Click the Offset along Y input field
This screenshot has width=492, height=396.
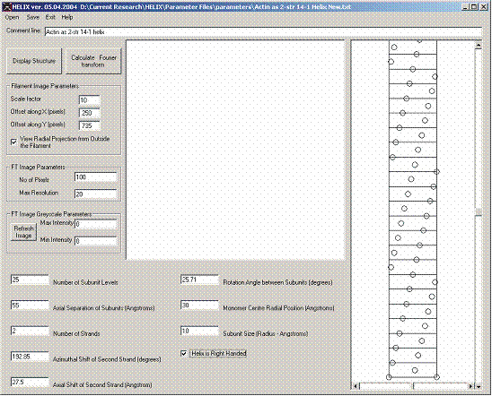89,125
